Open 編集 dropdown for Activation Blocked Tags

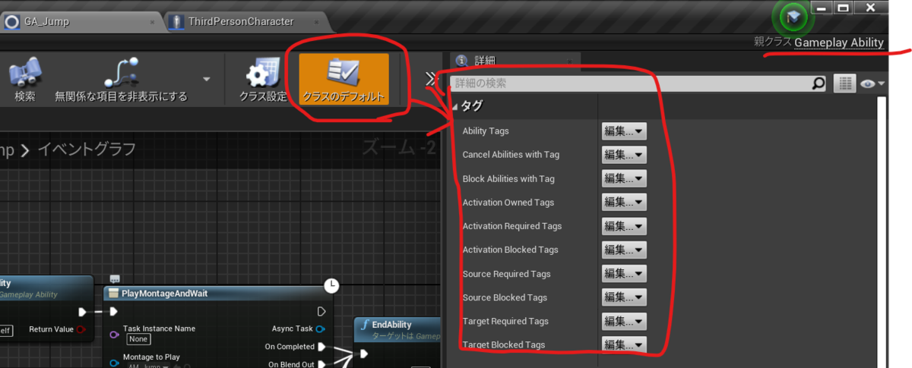tap(624, 250)
